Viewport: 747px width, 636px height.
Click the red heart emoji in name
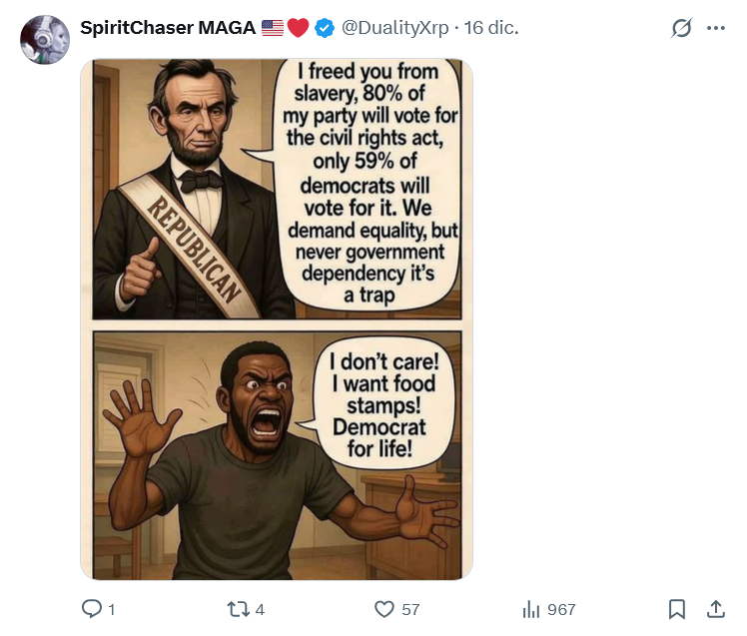[x=299, y=28]
